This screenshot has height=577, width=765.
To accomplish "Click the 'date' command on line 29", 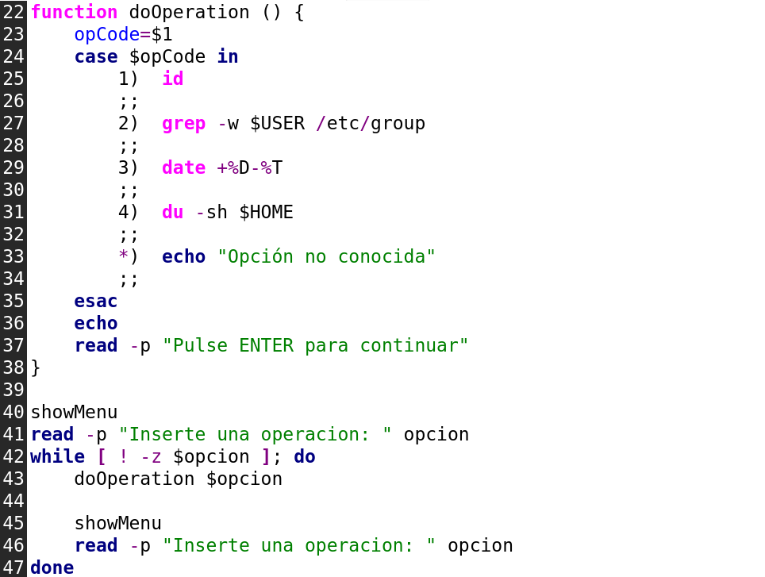I will 183,168.
